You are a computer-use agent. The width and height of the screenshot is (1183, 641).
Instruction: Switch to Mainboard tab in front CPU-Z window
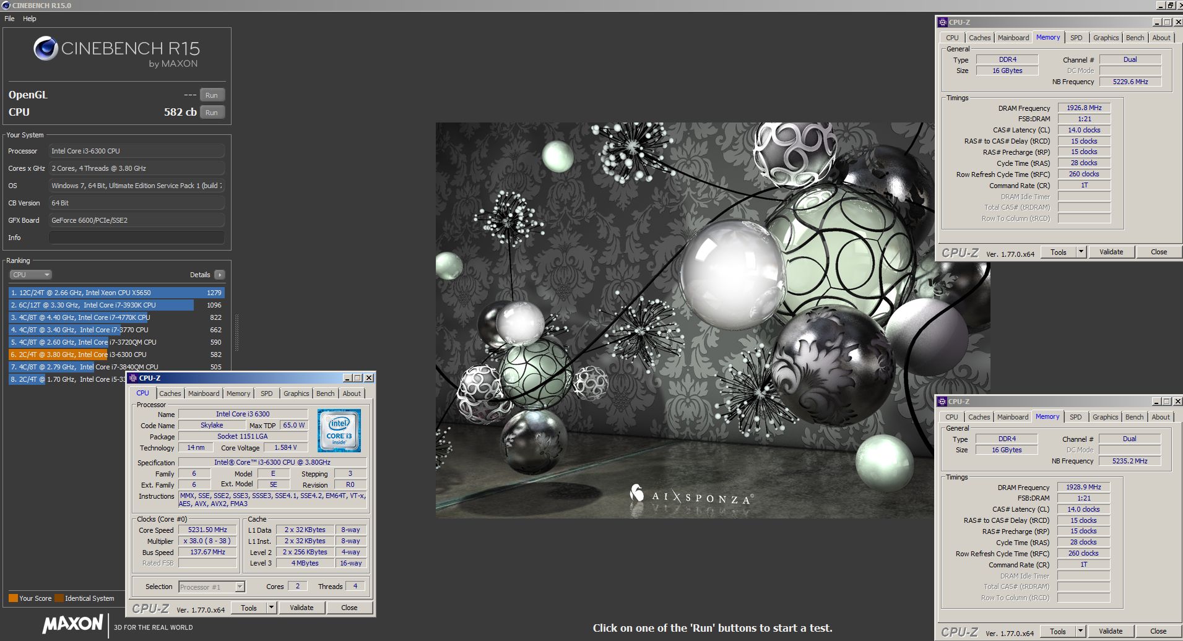(204, 394)
